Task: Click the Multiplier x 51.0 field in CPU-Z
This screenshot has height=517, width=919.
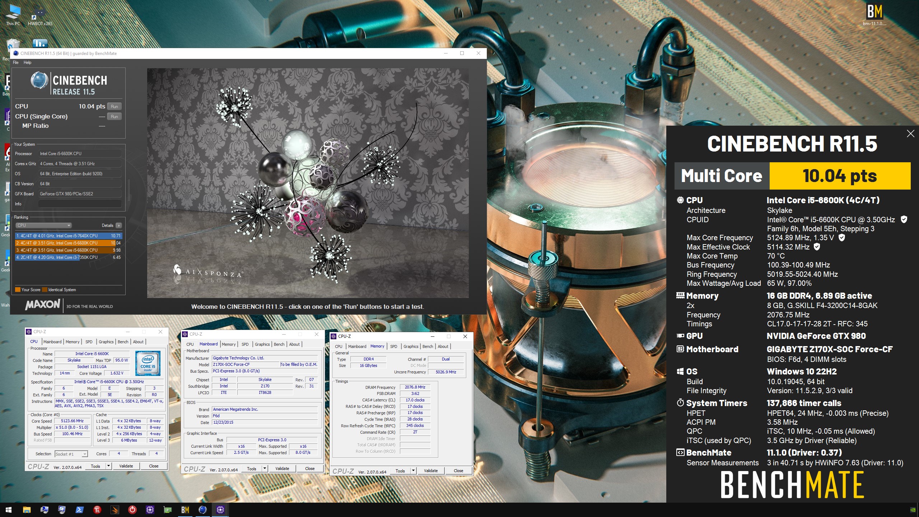Action: tap(72, 427)
